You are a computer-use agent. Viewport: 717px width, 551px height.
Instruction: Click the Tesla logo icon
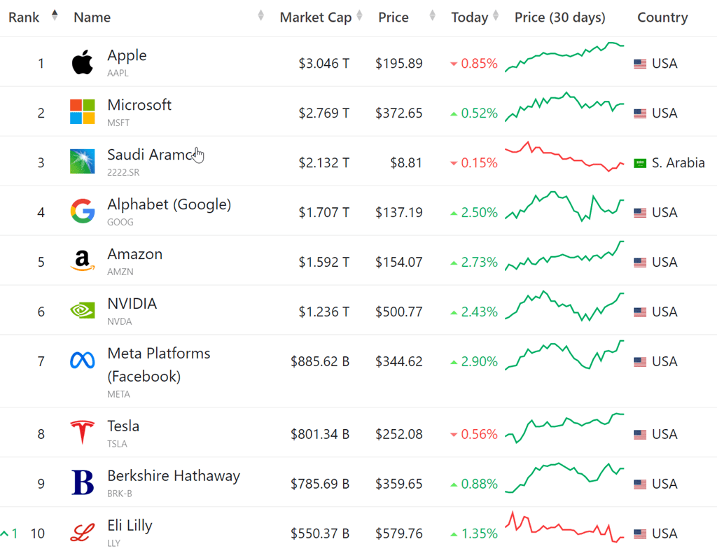tap(83, 433)
